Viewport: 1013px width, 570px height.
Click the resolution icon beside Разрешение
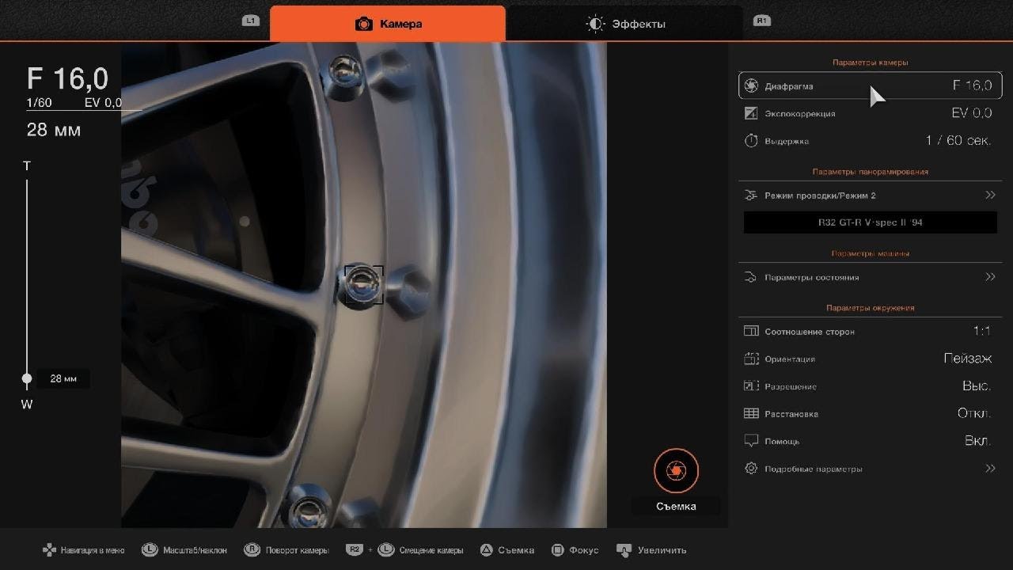click(x=752, y=386)
